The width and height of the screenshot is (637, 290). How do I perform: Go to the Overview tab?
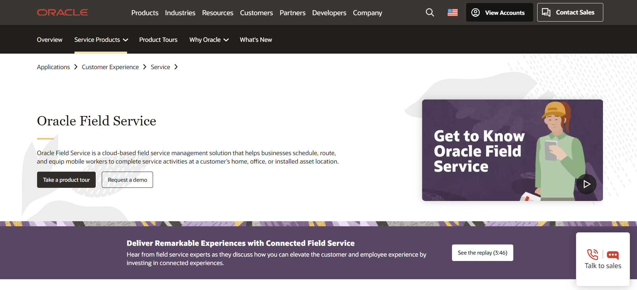click(50, 40)
